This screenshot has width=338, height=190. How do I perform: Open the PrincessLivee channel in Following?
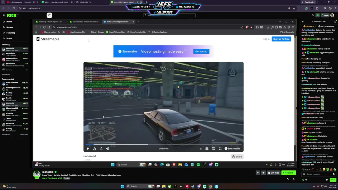pos(15,59)
